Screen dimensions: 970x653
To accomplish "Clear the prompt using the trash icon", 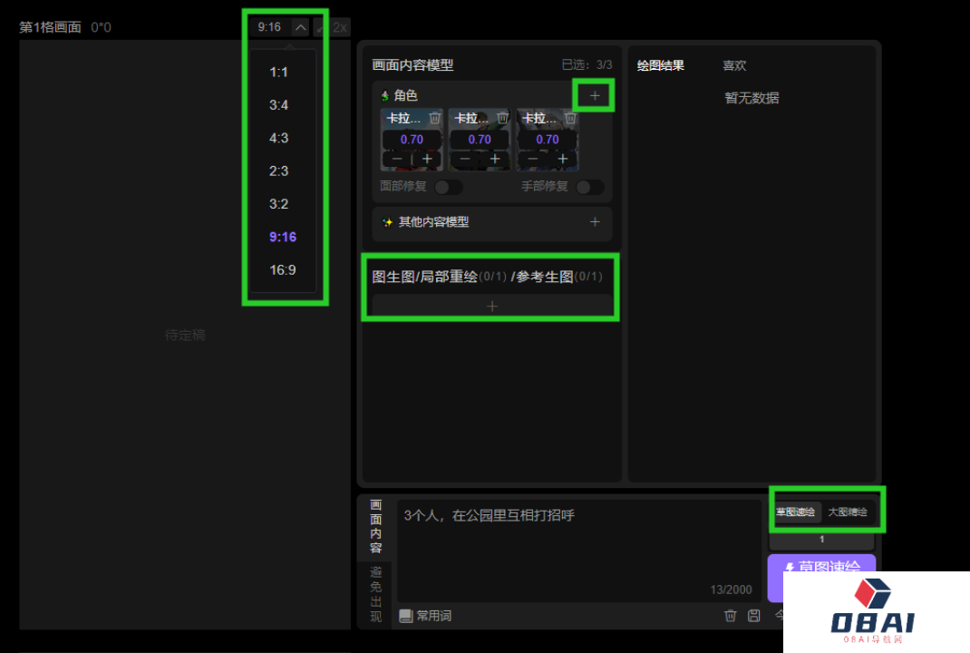I will point(731,615).
